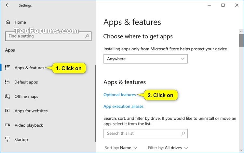Click the scrollbar down arrow
Image resolution: width=244 pixels, height=153 pixels.
click(241, 150)
